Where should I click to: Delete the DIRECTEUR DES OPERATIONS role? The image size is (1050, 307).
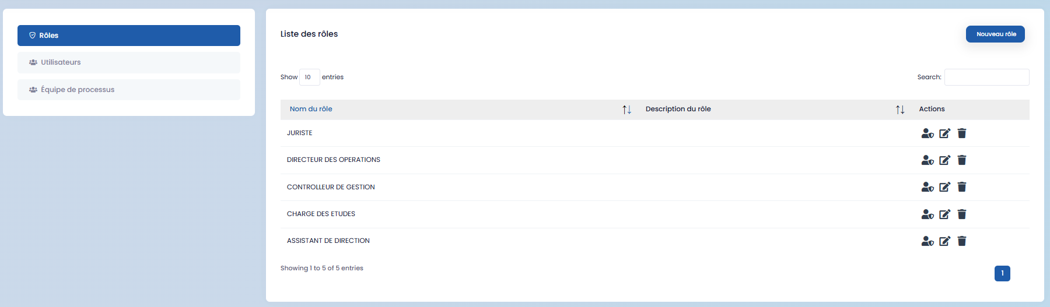pos(962,160)
